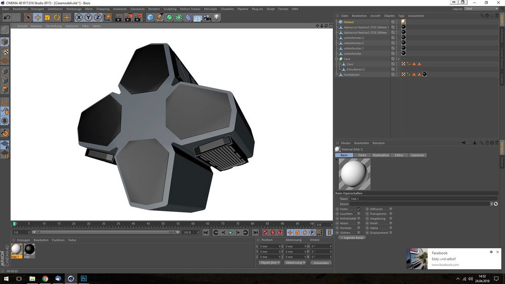This screenshot has width=505, height=284.
Task: Collapse the Case object in the tree
Action: point(337,59)
